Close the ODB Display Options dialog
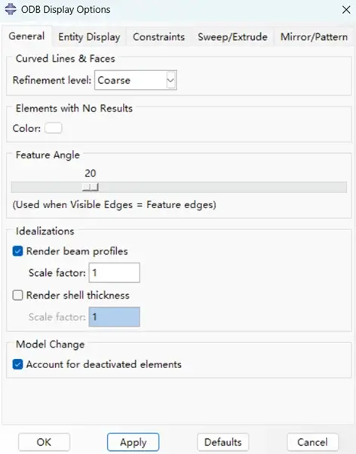Screen dimensions: 356x454 click(x=346, y=10)
